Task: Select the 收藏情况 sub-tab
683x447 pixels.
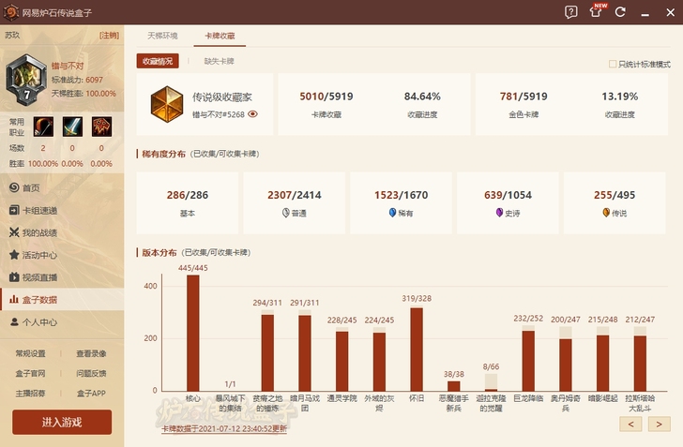Action: click(x=158, y=61)
